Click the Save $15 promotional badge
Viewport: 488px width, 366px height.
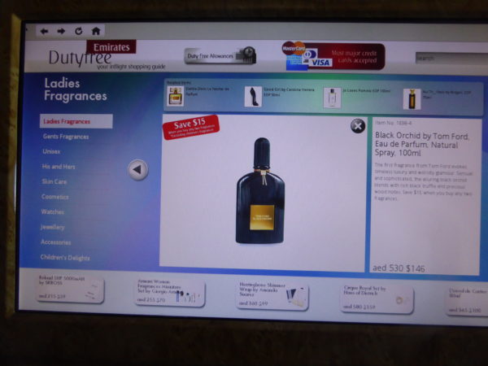pyautogui.click(x=191, y=127)
